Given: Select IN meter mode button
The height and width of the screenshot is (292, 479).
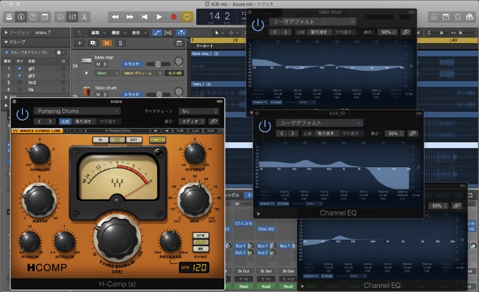Looking at the screenshot, I should tap(100, 140).
